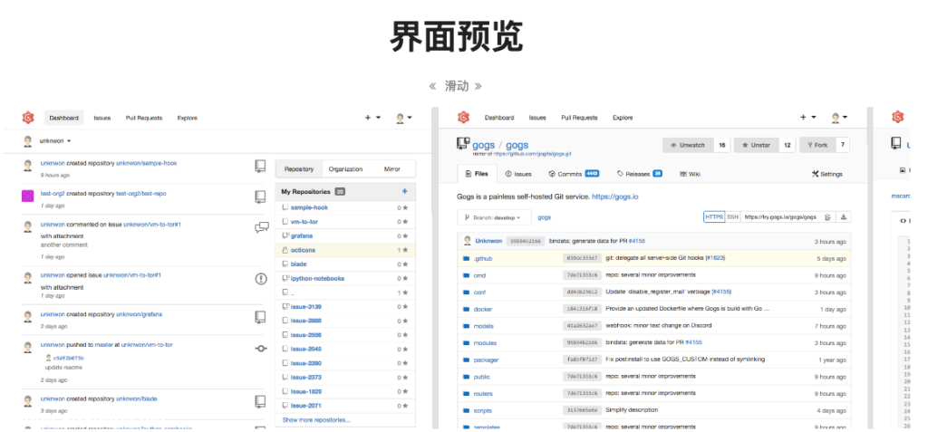Viewport: 928px width, 432px height.
Task: Click the fork icon beside grafana in My Repositories
Action: [285, 236]
